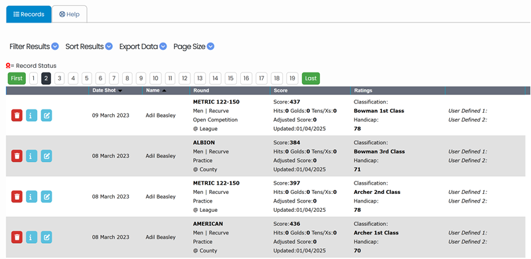This screenshot has height=259, width=531.
Task: Click Open Competition in the first record
Action: (x=215, y=120)
